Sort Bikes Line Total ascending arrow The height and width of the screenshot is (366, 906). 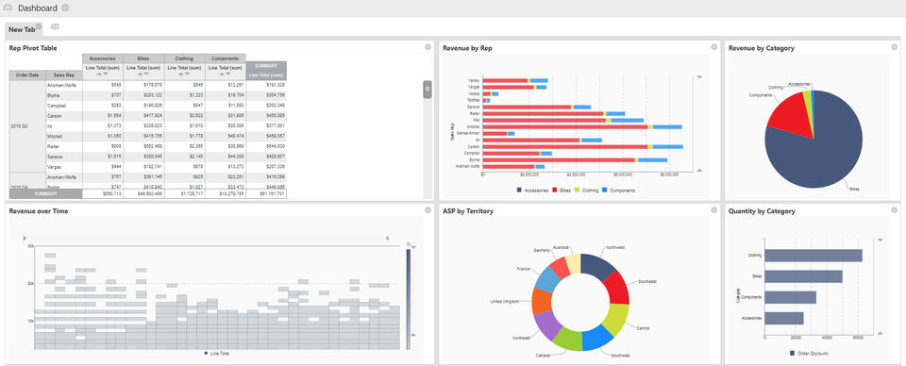tap(141, 74)
